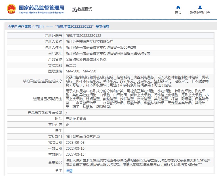Click the 适用范围/预期用途 description text
Screen dimensions: 217x176
coord(137,99)
